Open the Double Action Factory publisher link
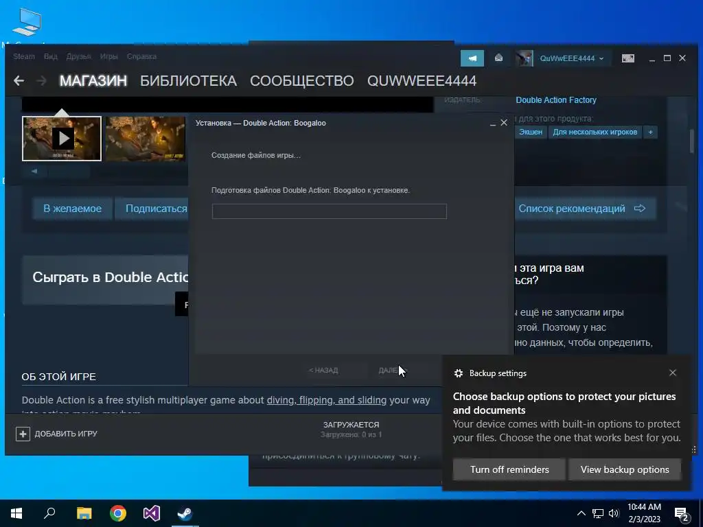Viewport: 703px width, 527px height. pos(556,100)
